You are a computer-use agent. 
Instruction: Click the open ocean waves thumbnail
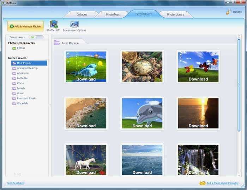pyautogui.click(x=142, y=160)
